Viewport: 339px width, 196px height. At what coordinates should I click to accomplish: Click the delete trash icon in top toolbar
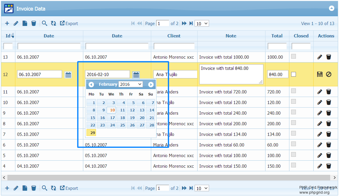click(34, 23)
